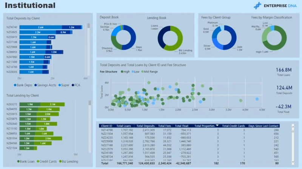This screenshot has height=169, width=302.
Task: Click Checking 0.9bn donut segment
Action: tap(115, 44)
